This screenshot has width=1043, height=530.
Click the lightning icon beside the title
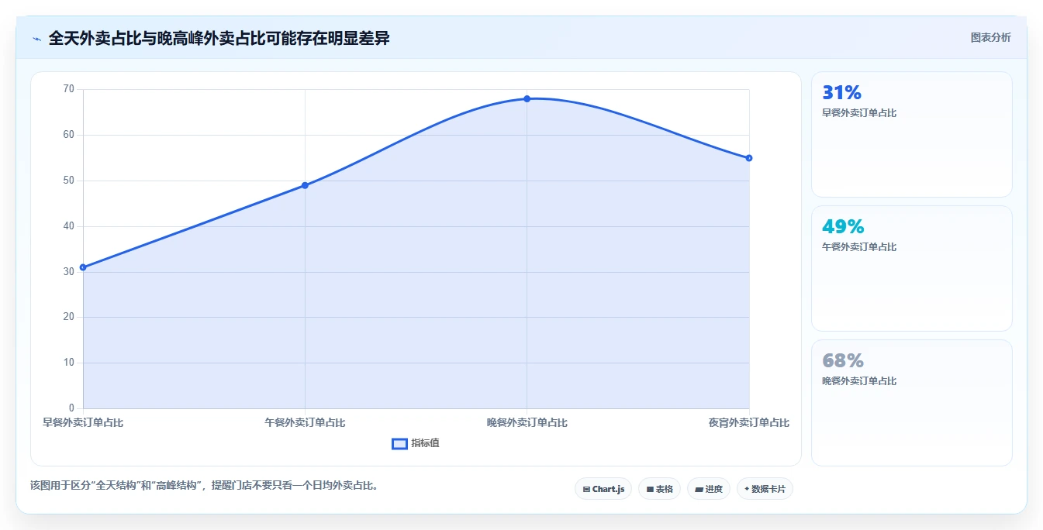[x=36, y=39]
